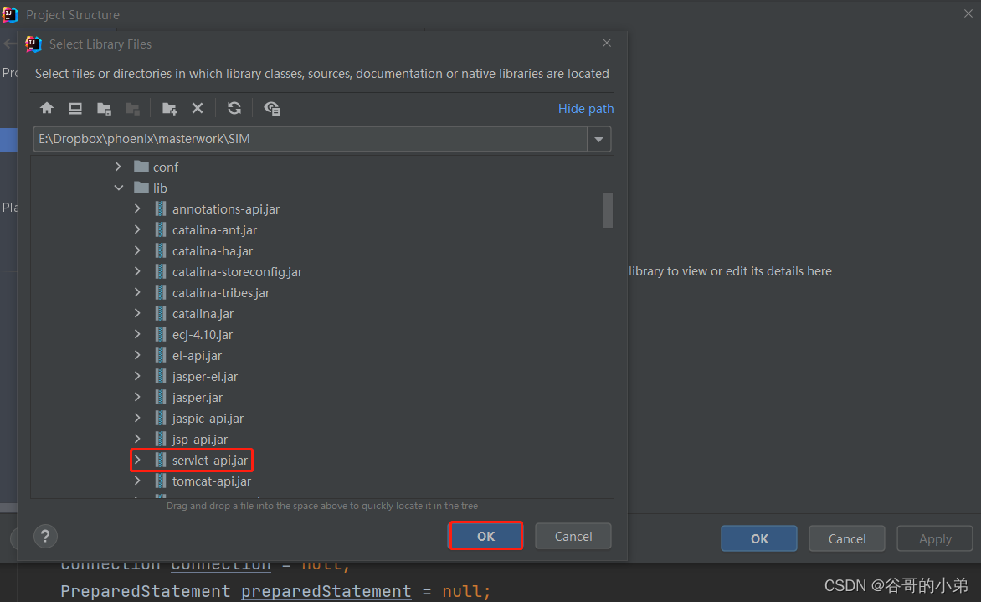The image size is (981, 602).
Task: Expand catalina-ant.jar node
Action: click(x=137, y=229)
